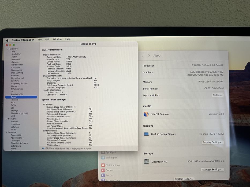Viewport: 250px width, 187px height.
Task: Select ATA in the Hardware list
Action: (x=13, y=52)
